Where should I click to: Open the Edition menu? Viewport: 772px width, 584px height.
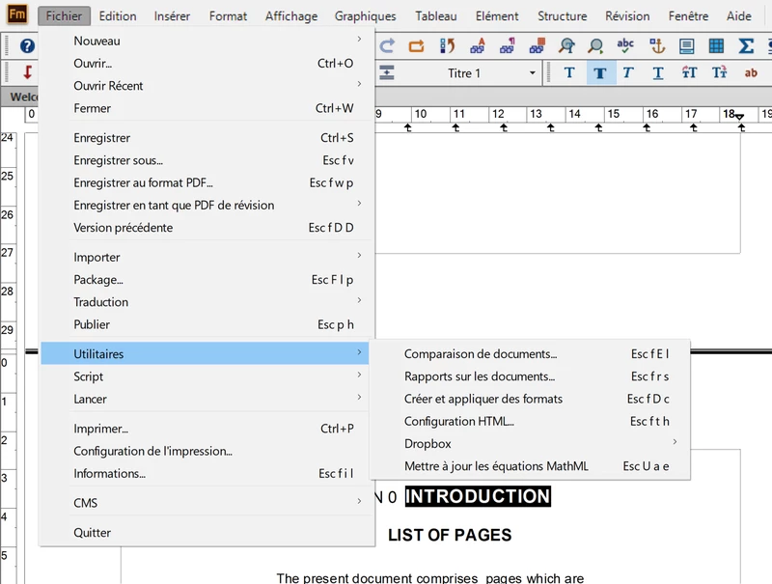click(118, 16)
